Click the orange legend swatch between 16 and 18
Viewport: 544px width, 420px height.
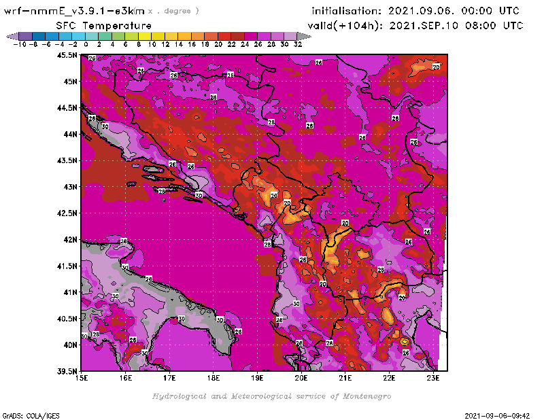(198, 36)
